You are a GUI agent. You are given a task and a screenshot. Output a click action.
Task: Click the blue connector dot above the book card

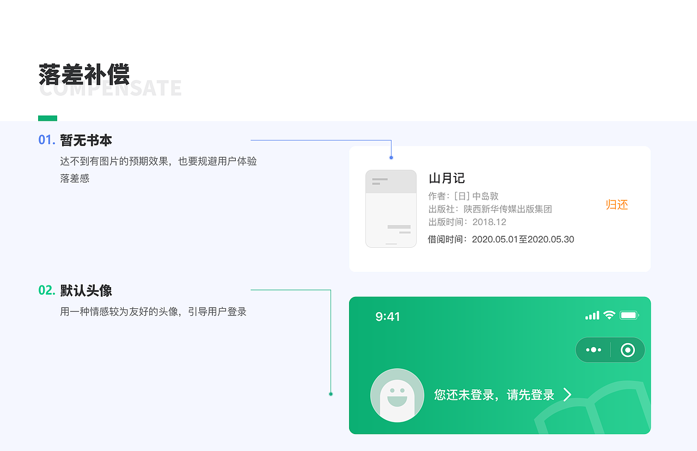(390, 157)
